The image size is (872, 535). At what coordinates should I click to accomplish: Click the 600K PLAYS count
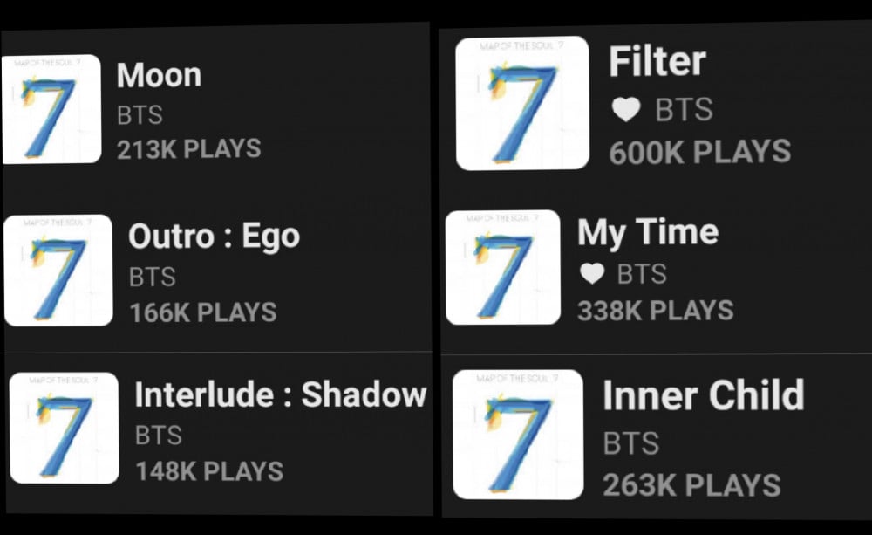pos(699,152)
